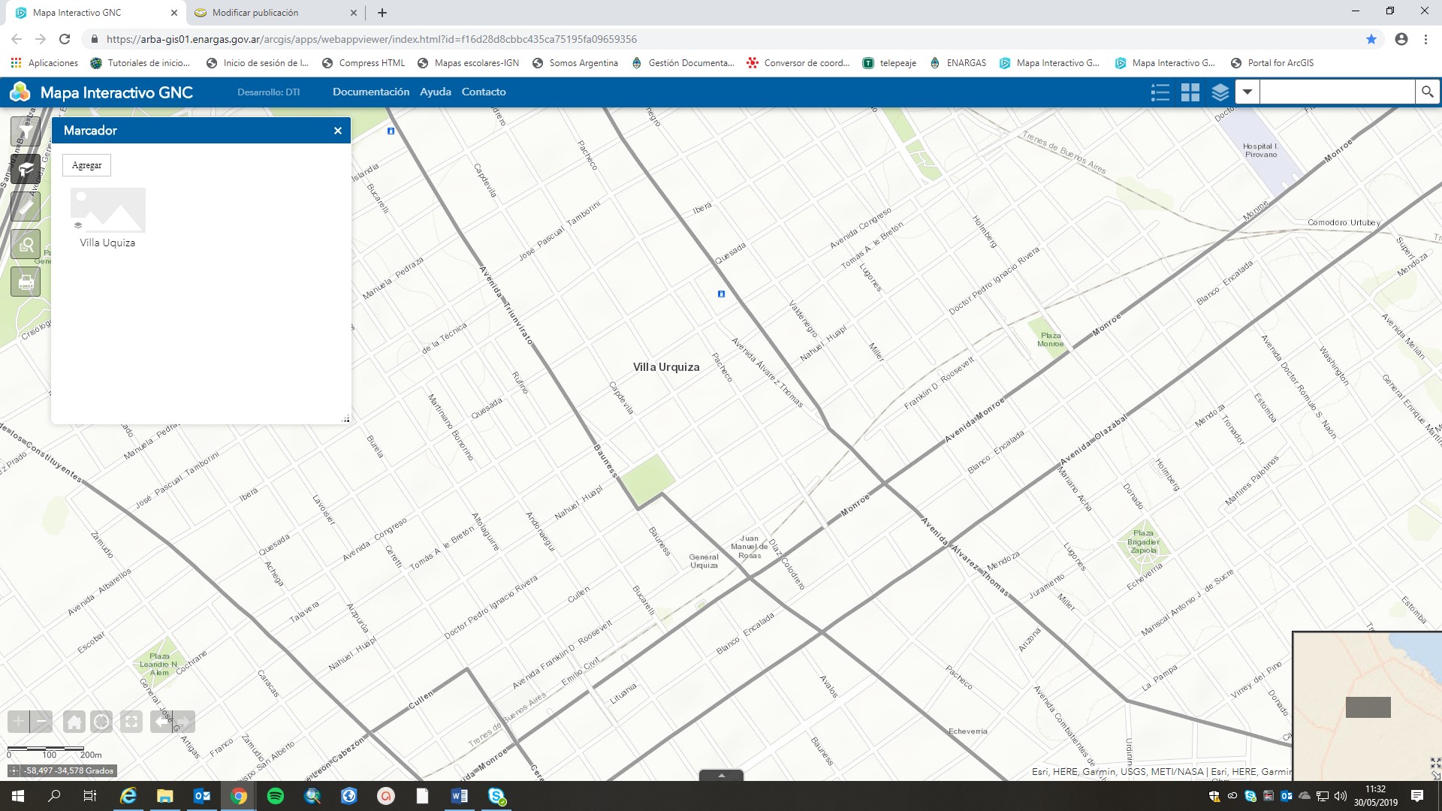
Task: Open the Gestión Documenta... bookmark
Action: tap(683, 63)
